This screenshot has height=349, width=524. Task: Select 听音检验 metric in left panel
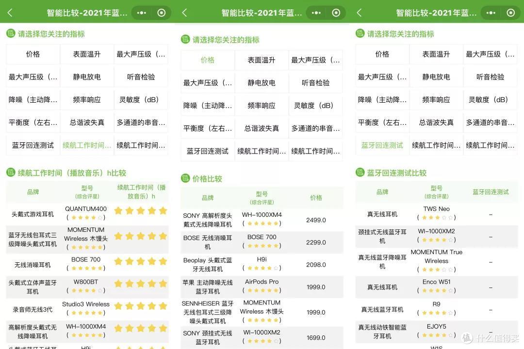141,77
